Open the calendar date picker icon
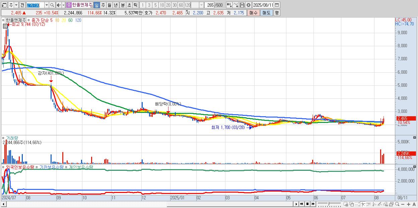This screenshot has height=208, width=418. pos(277,5)
